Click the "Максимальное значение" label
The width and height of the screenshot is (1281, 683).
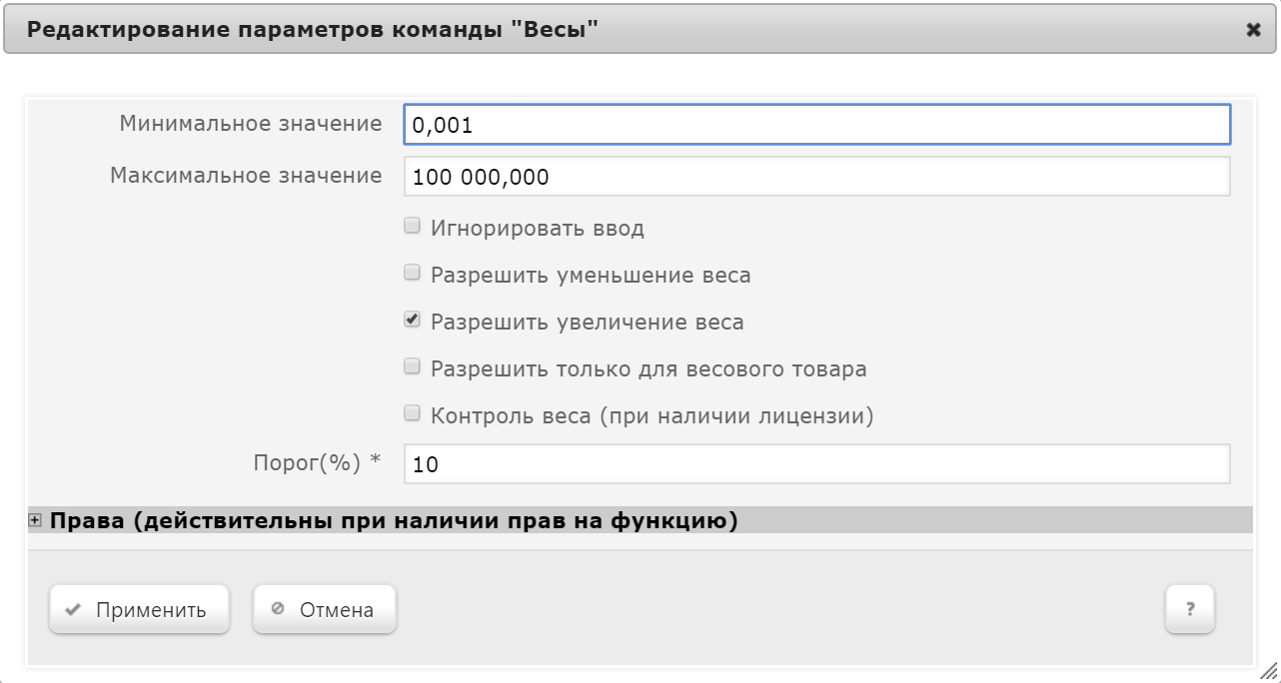point(246,176)
